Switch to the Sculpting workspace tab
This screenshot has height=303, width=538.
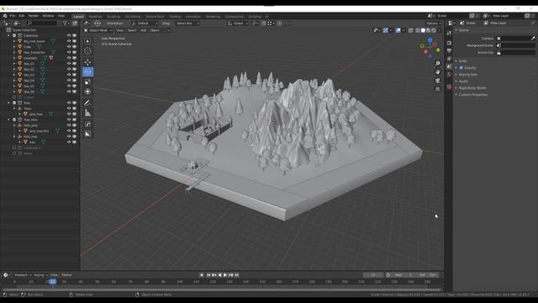[113, 17]
